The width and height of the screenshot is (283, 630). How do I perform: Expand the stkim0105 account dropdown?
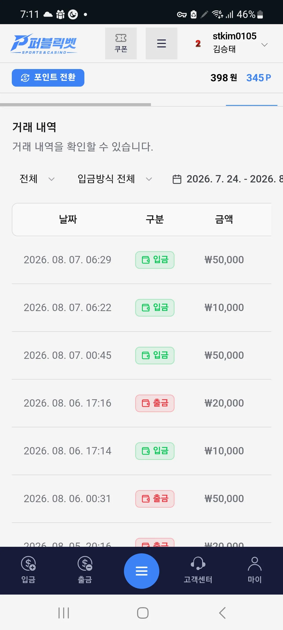[x=265, y=45]
